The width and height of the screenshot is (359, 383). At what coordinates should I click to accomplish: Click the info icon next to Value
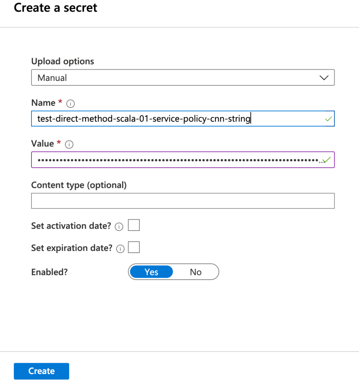click(x=68, y=144)
